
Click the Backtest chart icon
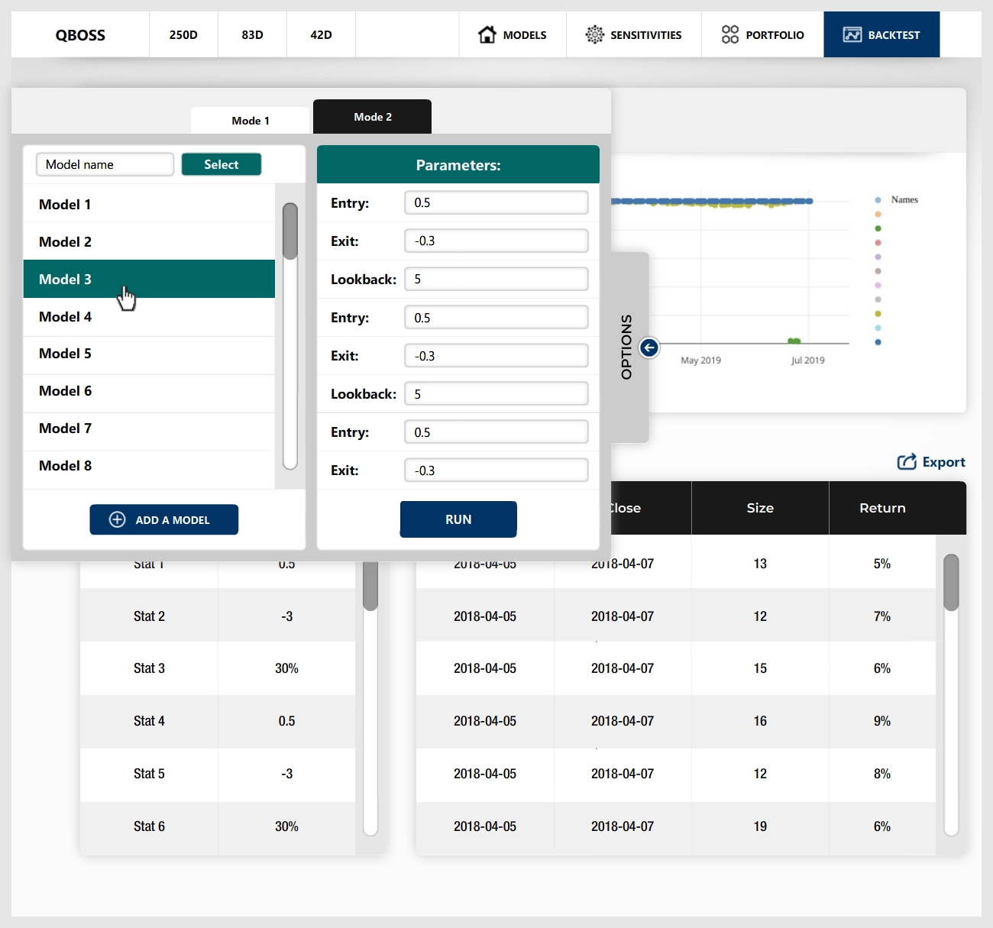tap(852, 34)
